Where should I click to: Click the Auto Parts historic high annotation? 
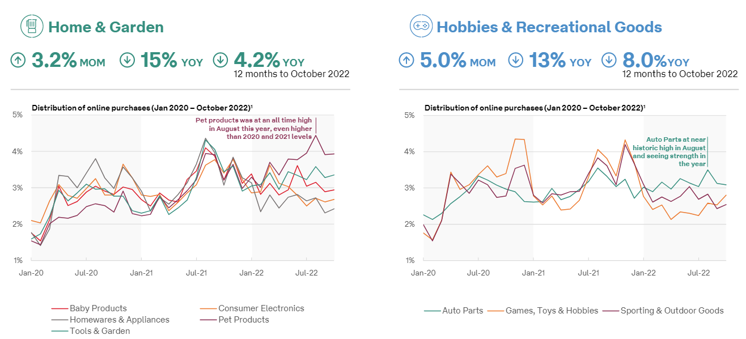click(669, 151)
